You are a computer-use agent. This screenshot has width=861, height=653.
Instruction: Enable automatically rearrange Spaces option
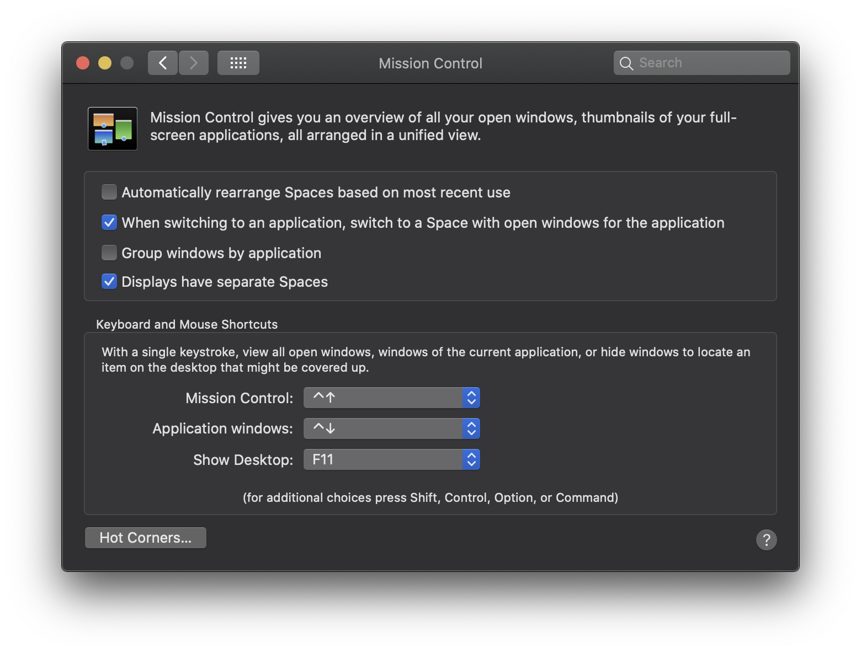tap(109, 192)
